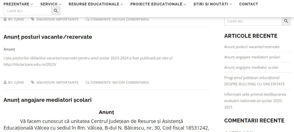Click the header search magnifier icon
Viewport: 294px width, 132px height.
pyautogui.click(x=56, y=11)
